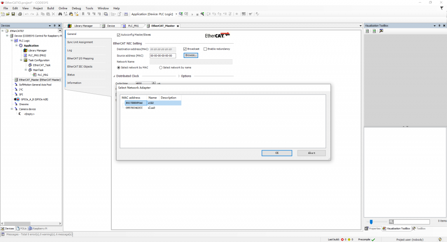Click the Delete X toolbar icon
Viewport: 447px width, 242px height.
pyautogui.click(x=53, y=14)
